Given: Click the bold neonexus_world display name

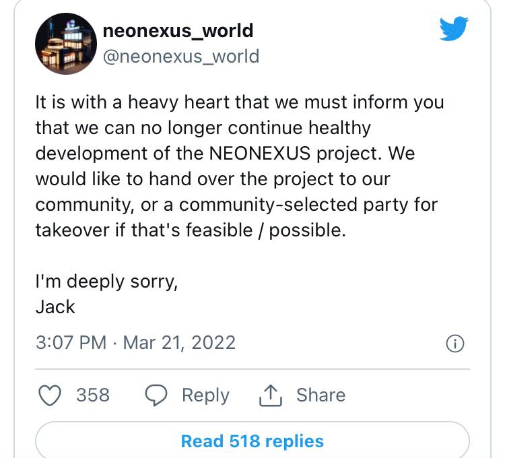Looking at the screenshot, I should click(178, 30).
